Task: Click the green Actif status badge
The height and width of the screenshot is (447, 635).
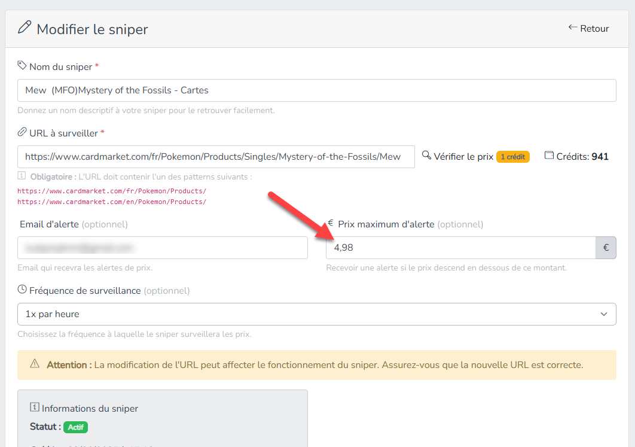Action: click(x=75, y=427)
